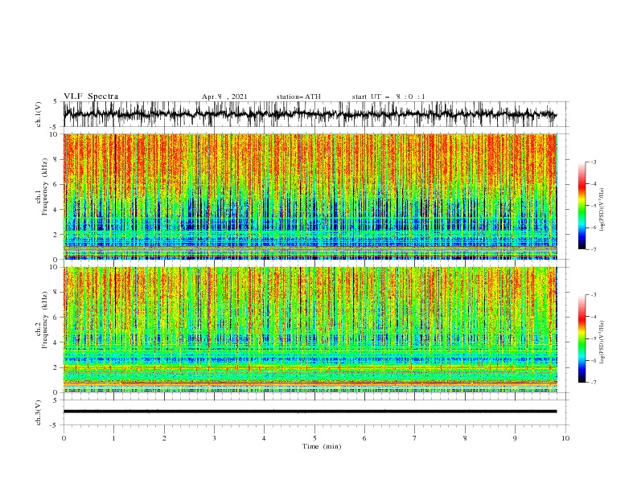637x492 pixels.
Task: Click time axis tick label '5'
Action: (314, 438)
